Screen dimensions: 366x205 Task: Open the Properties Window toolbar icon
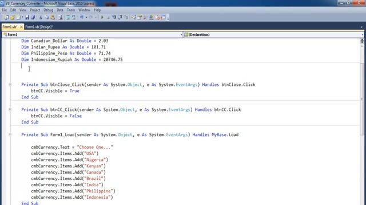coord(140,18)
